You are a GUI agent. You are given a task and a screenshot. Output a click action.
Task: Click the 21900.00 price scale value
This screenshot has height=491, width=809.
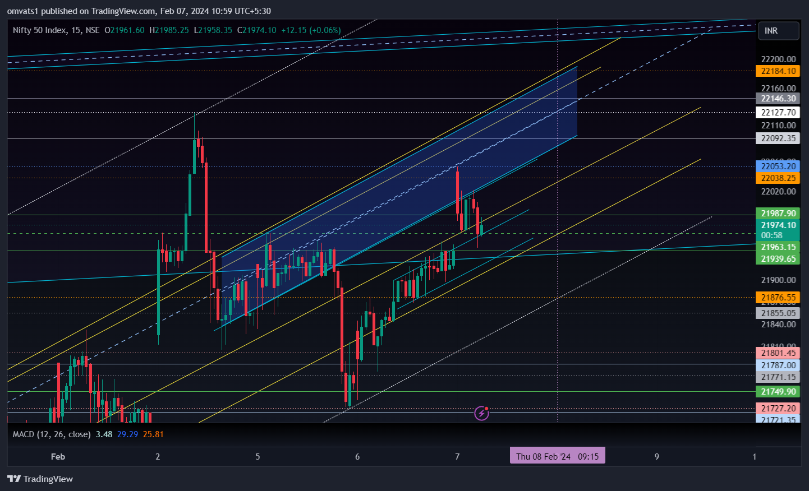click(778, 280)
